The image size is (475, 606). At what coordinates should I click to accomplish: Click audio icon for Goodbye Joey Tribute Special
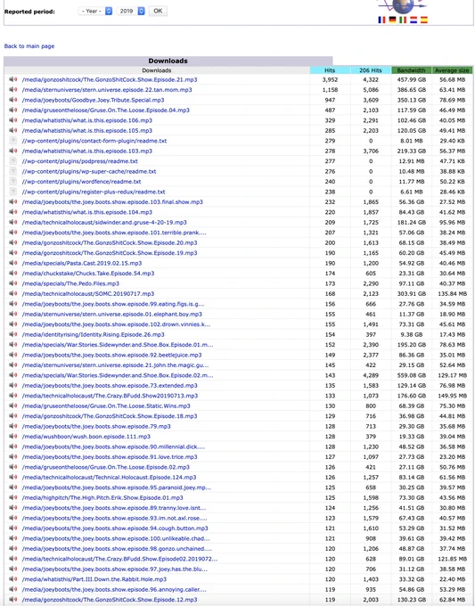pyautogui.click(x=13, y=100)
